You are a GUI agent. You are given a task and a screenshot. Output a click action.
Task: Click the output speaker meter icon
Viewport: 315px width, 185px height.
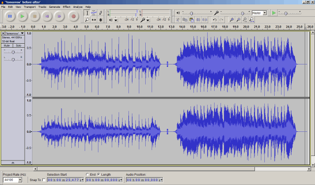(x=111, y=20)
